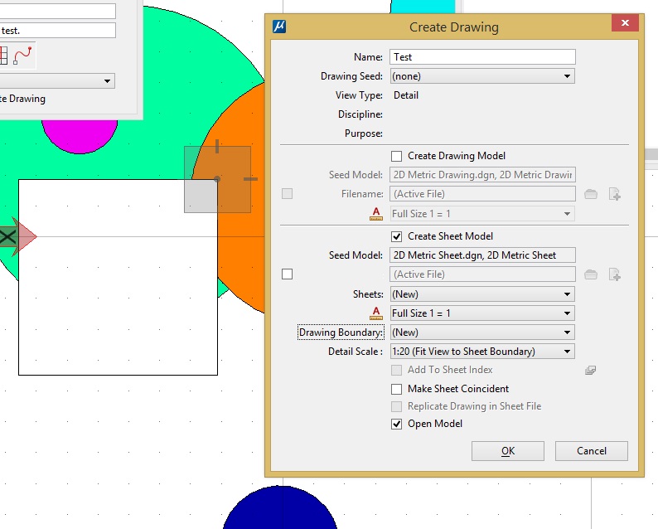Click the 'test.' text field in left panel
Viewport: 658px width, 529px height.
coord(57,31)
